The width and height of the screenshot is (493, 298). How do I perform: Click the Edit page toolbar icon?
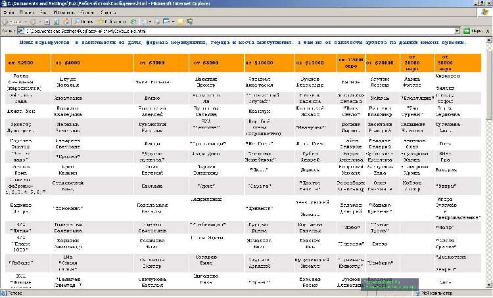point(166,22)
